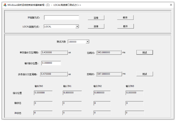176x121 pixels.
Task: Click 指令位置 field under 轴1/IN1
Action: coord(72,93)
